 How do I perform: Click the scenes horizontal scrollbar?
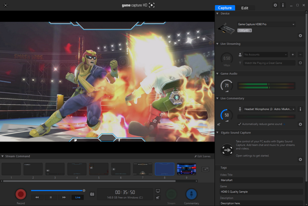click(89, 181)
